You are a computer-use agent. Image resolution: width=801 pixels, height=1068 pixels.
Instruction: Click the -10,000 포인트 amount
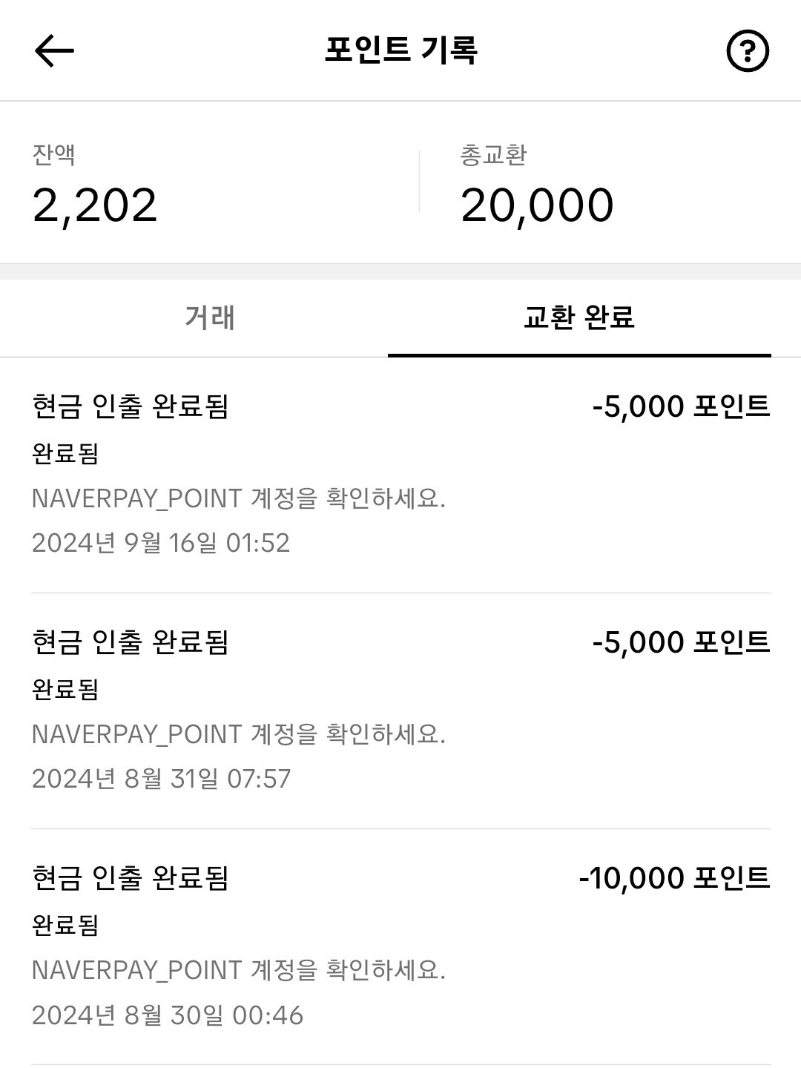click(x=674, y=878)
